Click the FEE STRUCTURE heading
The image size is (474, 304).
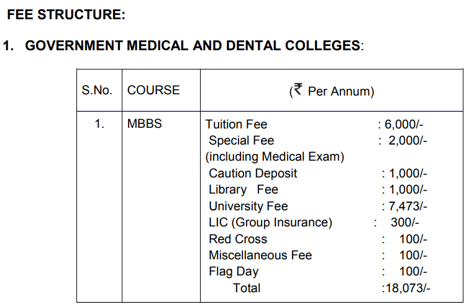[x=66, y=15]
